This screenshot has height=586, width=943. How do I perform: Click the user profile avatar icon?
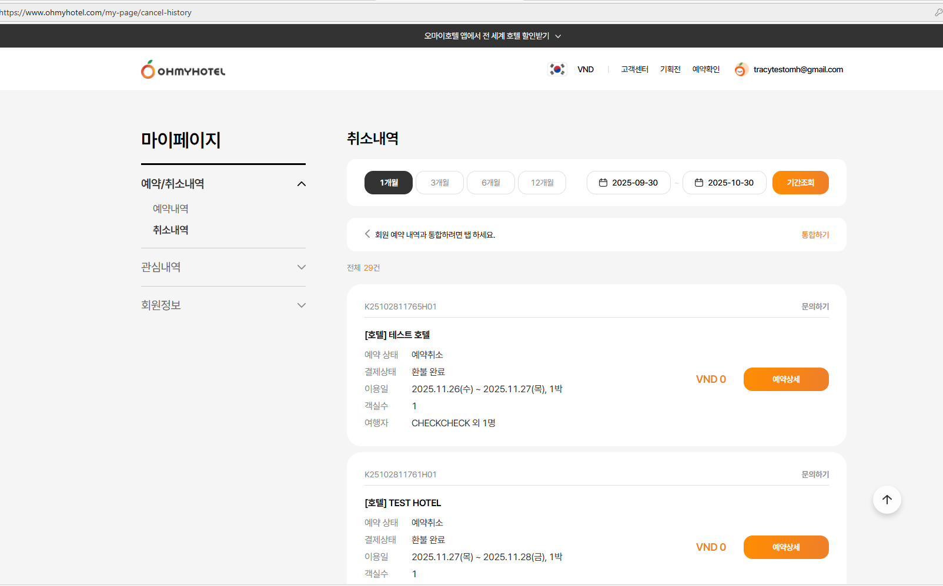(x=741, y=70)
